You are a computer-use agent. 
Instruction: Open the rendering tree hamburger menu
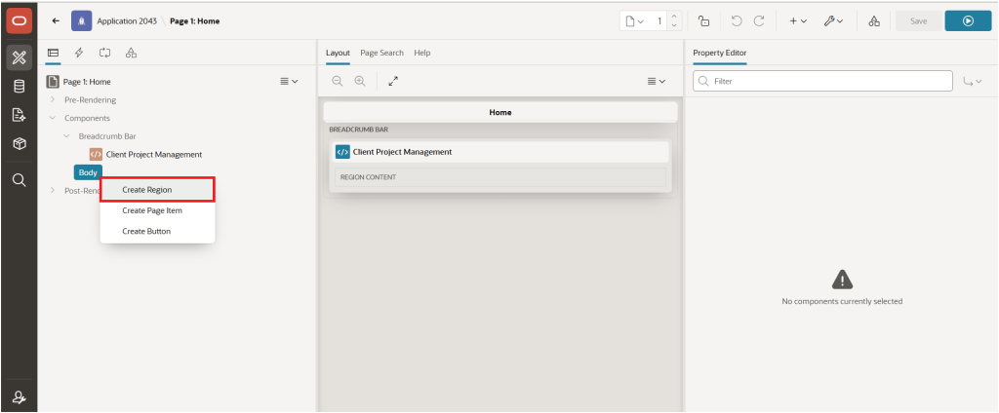coord(289,81)
